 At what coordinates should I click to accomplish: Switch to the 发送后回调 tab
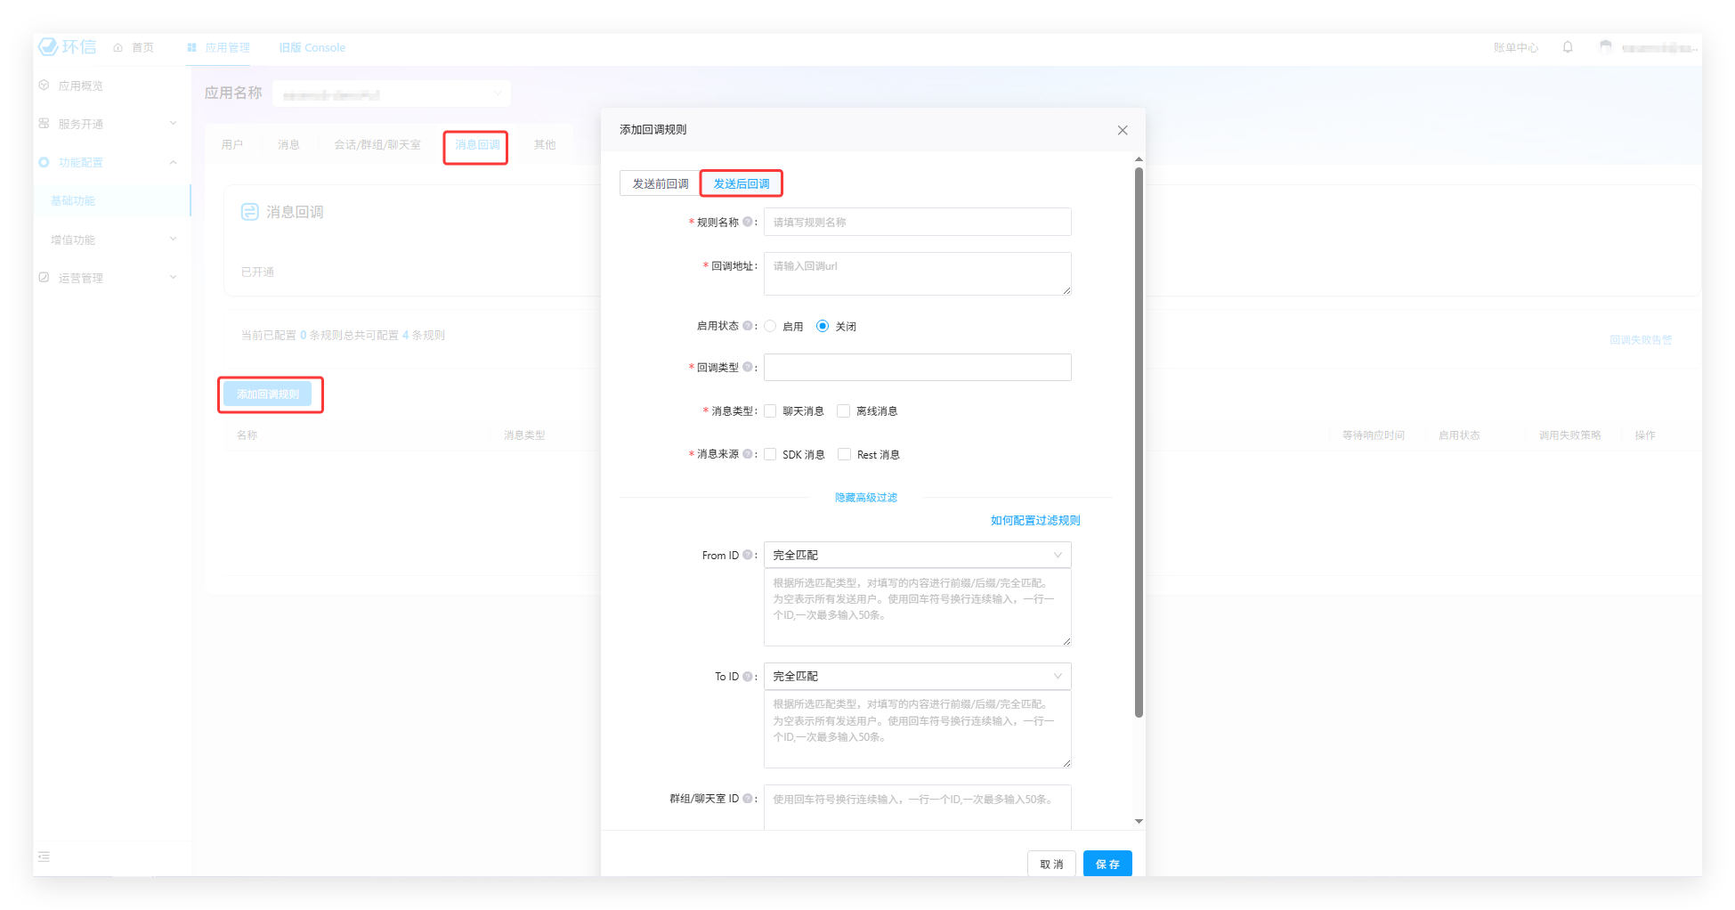tap(742, 183)
